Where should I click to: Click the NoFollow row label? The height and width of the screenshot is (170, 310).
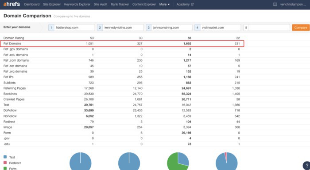coord(10,116)
